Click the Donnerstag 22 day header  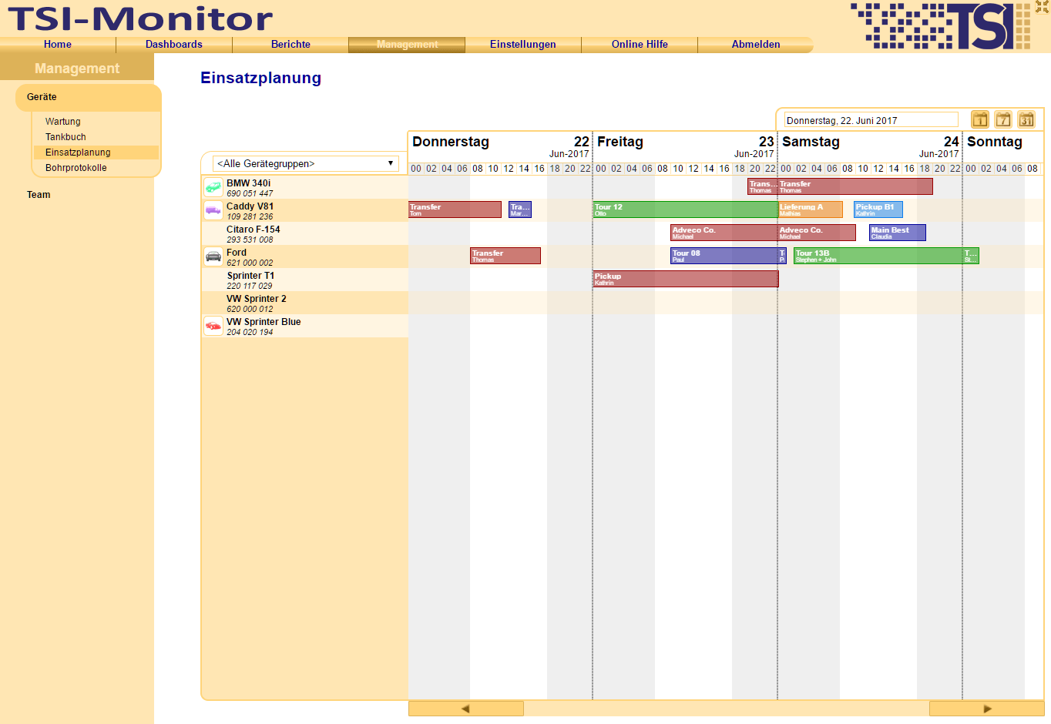click(500, 146)
